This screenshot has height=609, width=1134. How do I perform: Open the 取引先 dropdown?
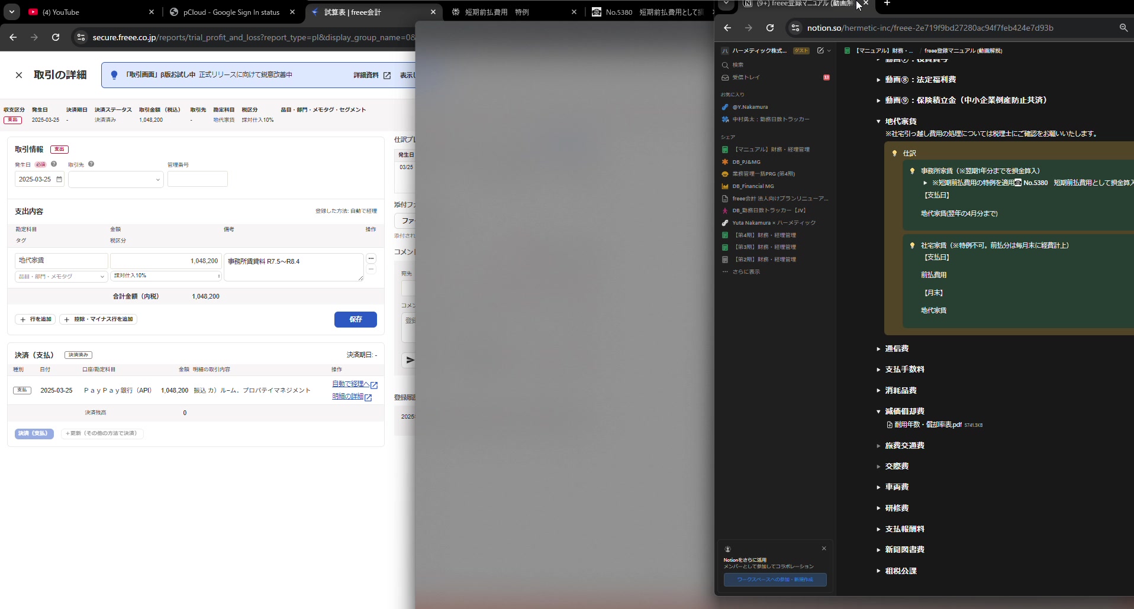tap(116, 180)
